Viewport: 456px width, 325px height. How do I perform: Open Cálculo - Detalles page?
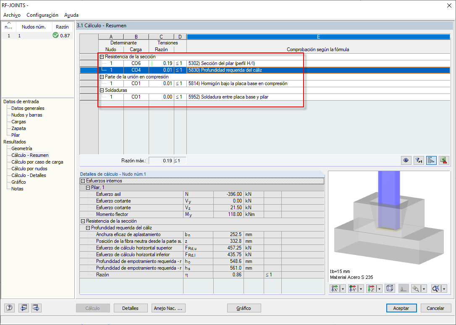[29, 175]
